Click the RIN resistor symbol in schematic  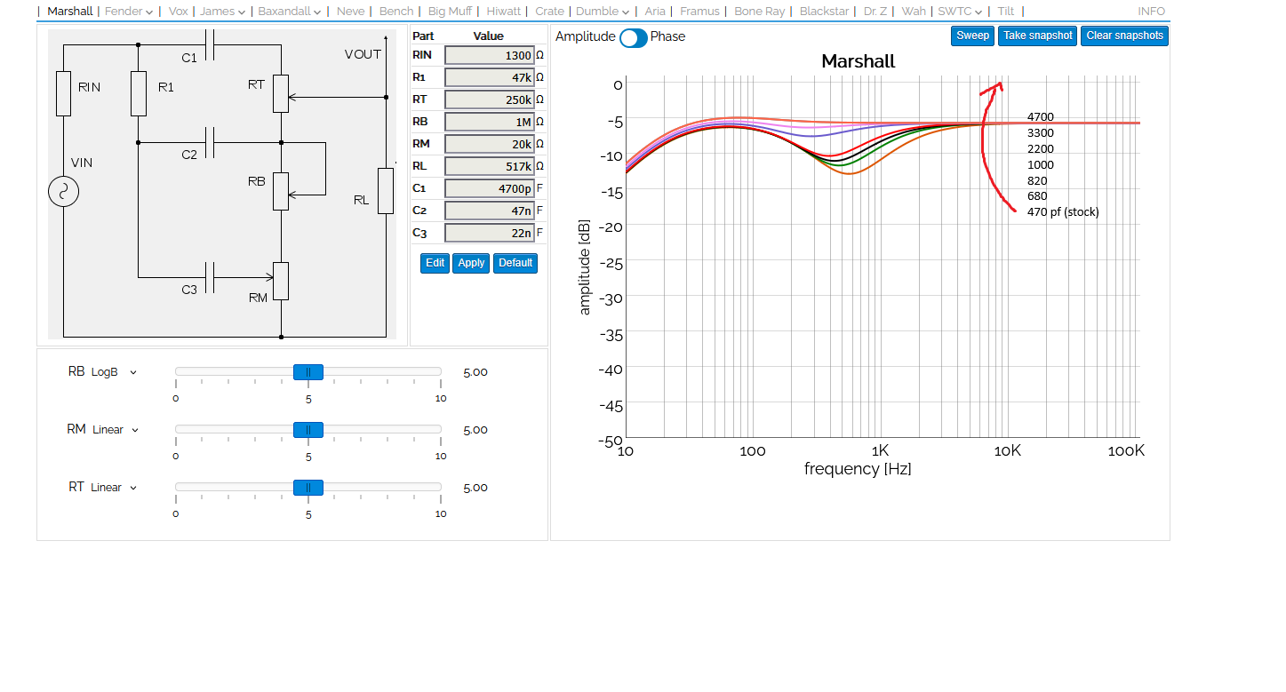point(64,94)
